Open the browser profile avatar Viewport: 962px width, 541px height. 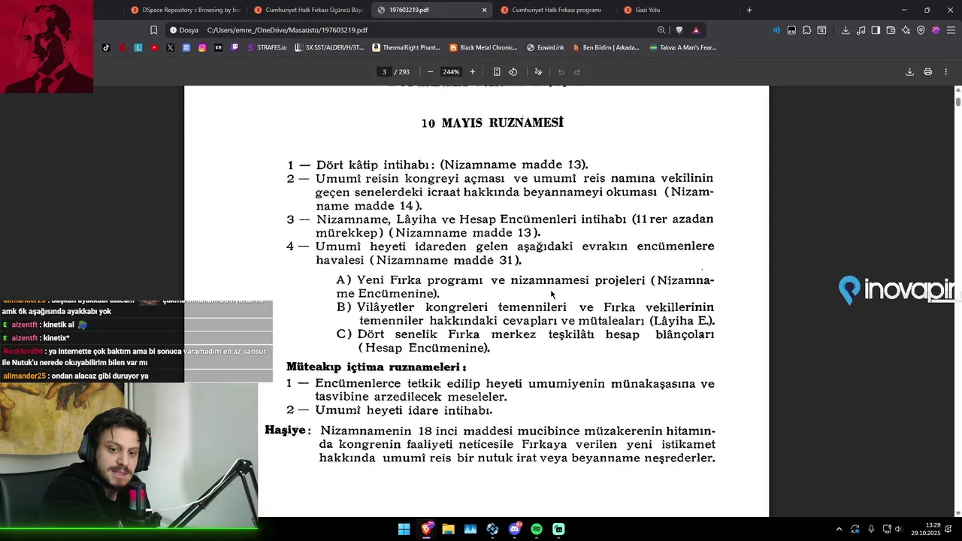(936, 30)
